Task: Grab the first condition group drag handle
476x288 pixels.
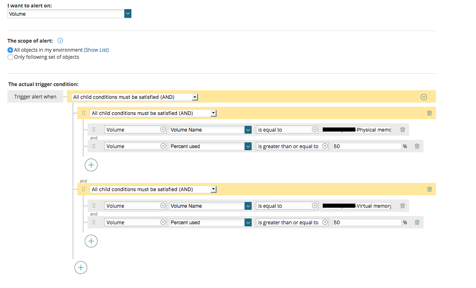Action: 83,113
